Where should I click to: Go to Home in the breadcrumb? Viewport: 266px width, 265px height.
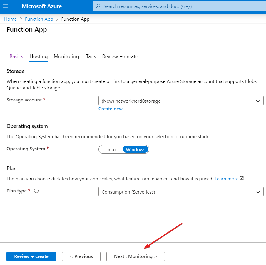[11, 19]
